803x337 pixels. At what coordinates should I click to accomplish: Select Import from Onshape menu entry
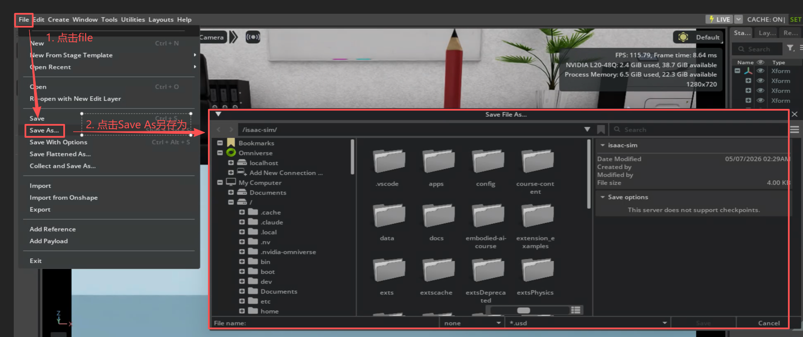point(64,198)
